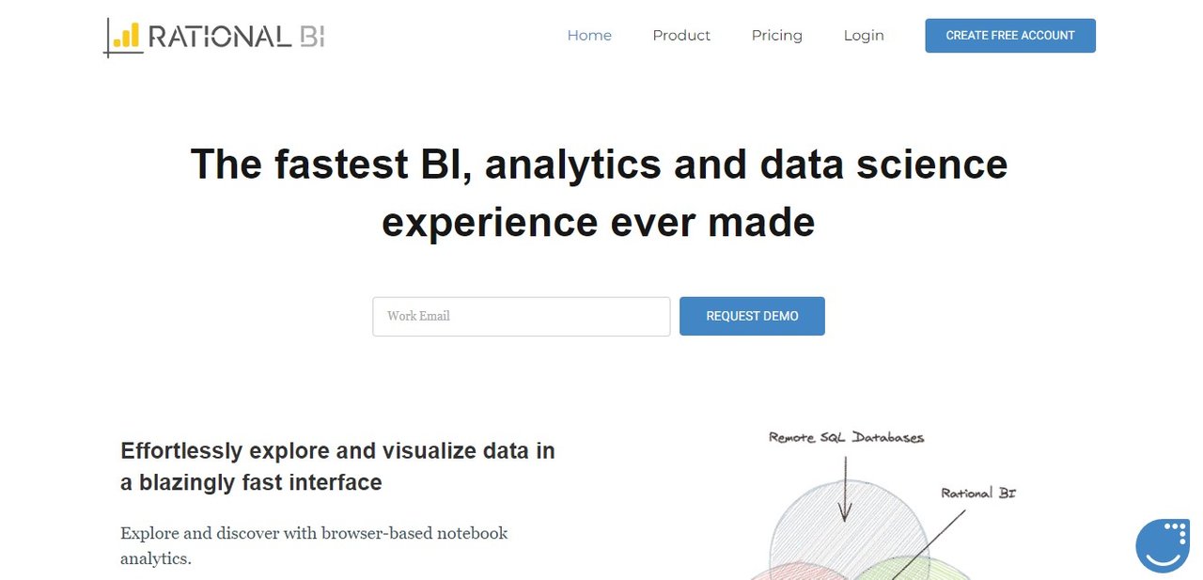Click the RATIONAL BI logo wordmark

(x=236, y=37)
